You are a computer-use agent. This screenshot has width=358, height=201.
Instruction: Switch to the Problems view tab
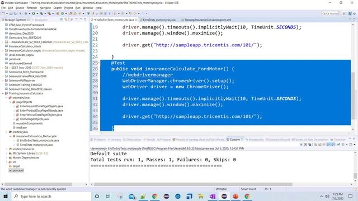pos(98,140)
